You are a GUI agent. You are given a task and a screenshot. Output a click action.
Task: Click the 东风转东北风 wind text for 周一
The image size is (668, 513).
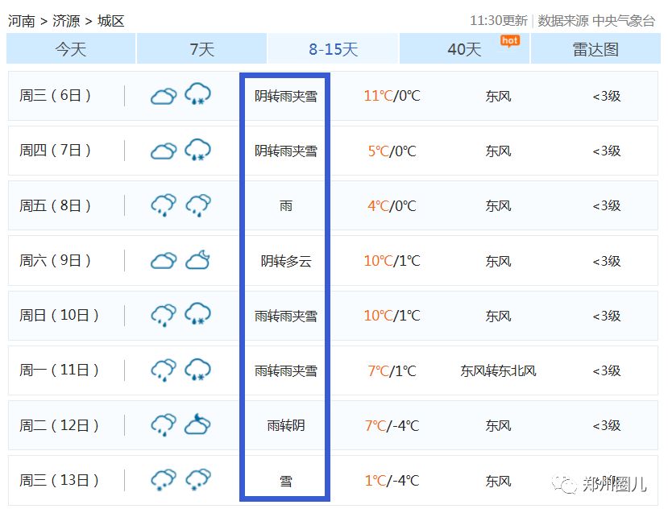tap(498, 370)
